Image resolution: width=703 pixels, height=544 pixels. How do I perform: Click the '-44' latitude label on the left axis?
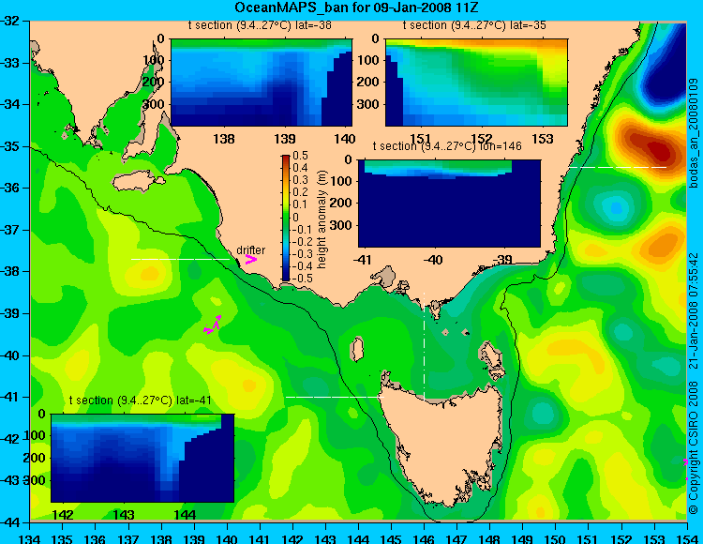9,522
